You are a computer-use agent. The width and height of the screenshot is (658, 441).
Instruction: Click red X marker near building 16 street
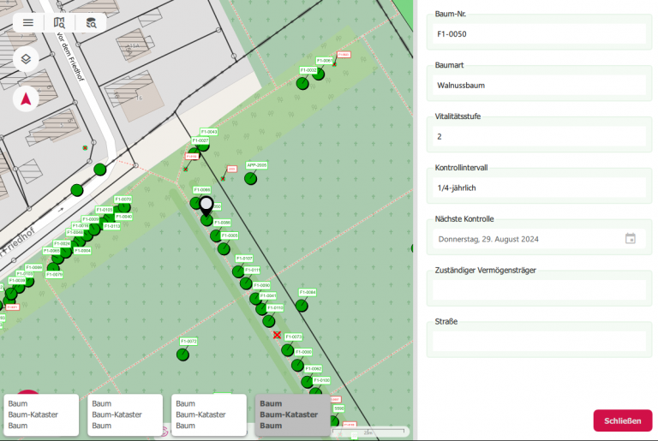85,147
